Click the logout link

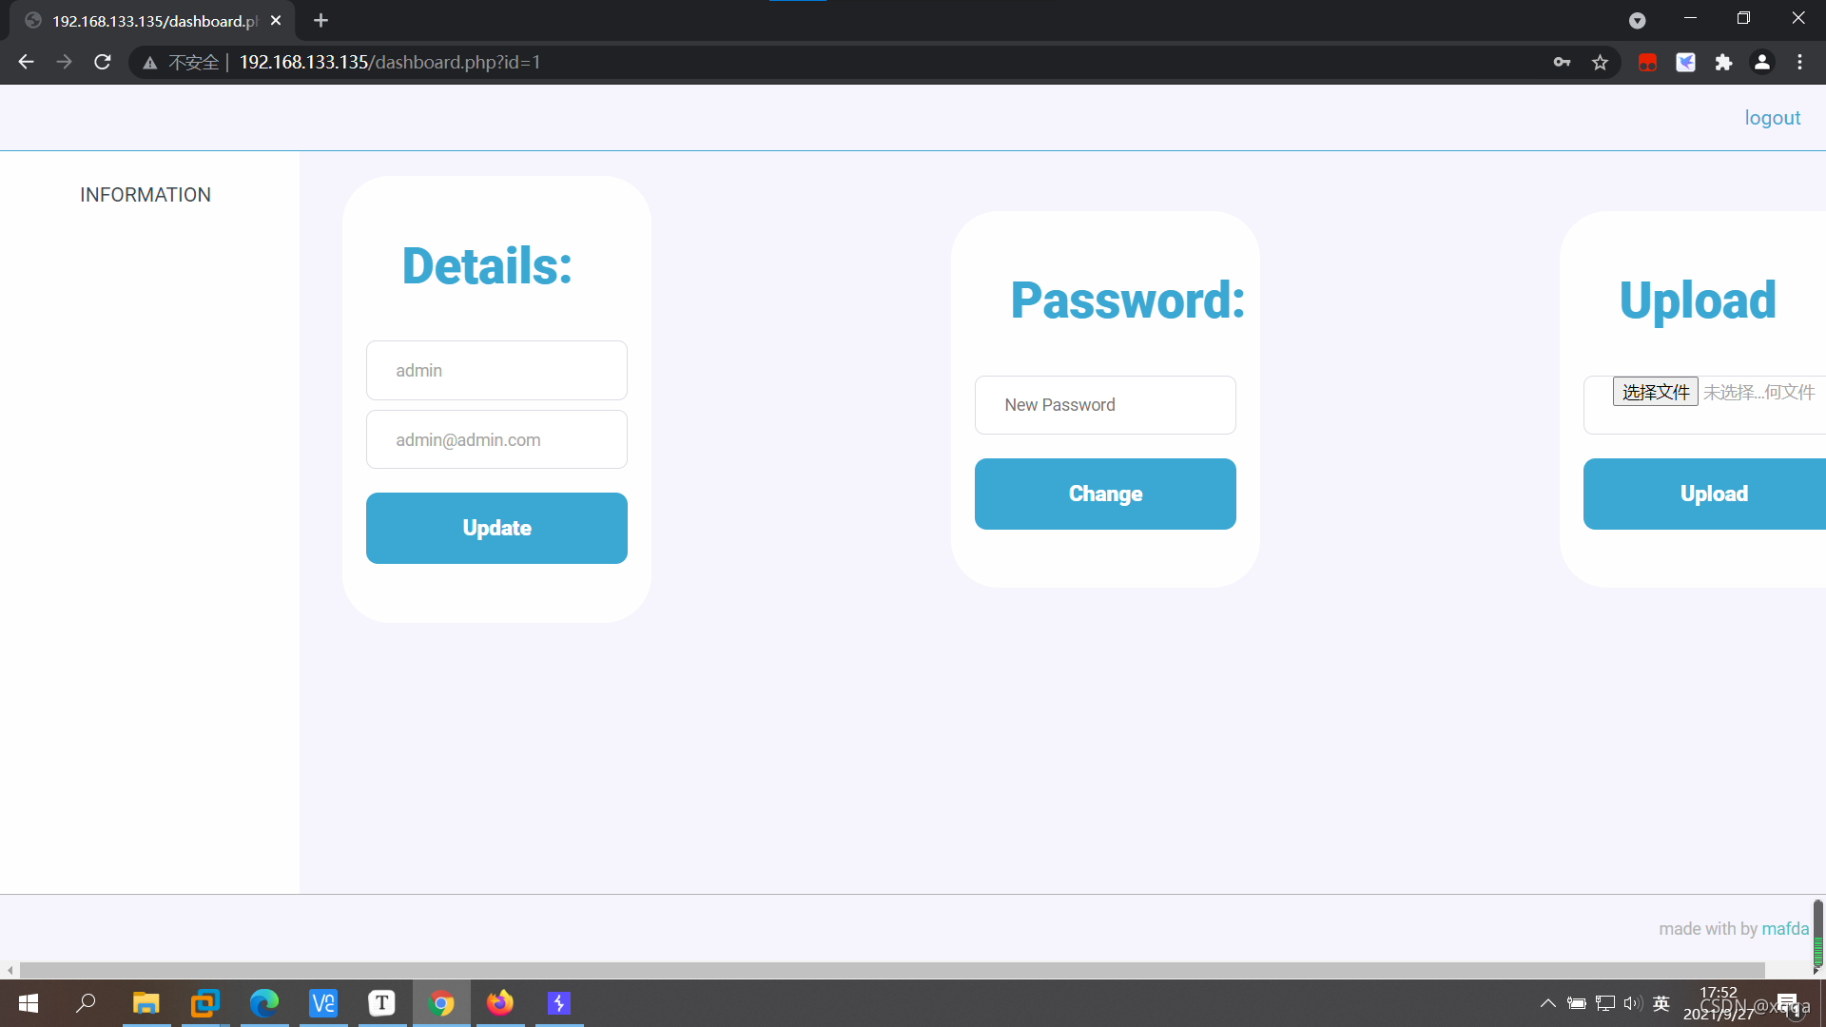(1772, 118)
